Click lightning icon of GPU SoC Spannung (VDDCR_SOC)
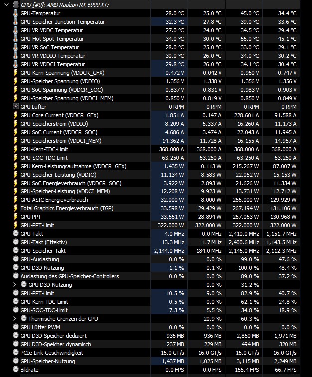Screen dimensions: 312x377 (15, 90)
